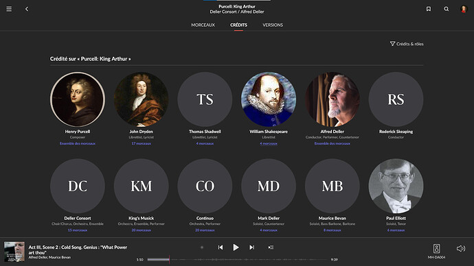Skip to the previous track
This screenshot has width=474, height=266.
pos(221,247)
